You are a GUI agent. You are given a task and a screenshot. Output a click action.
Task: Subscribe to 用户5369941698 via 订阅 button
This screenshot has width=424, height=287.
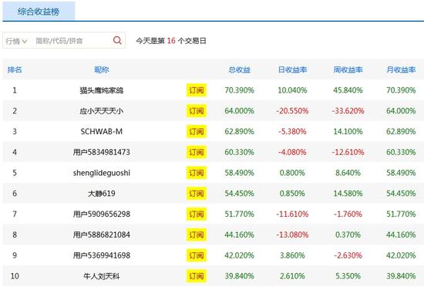197,255
